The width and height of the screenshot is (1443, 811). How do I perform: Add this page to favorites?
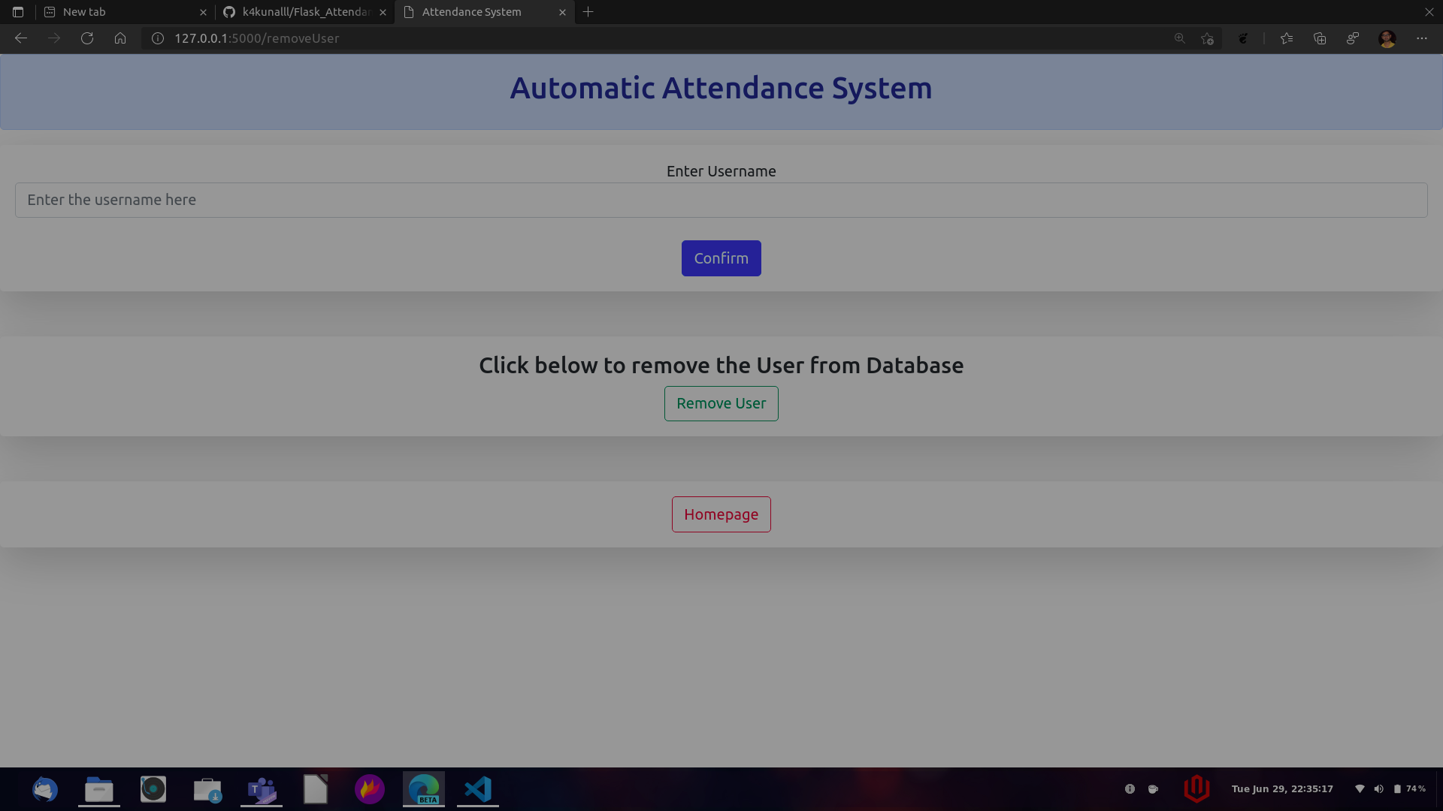[1208, 38]
